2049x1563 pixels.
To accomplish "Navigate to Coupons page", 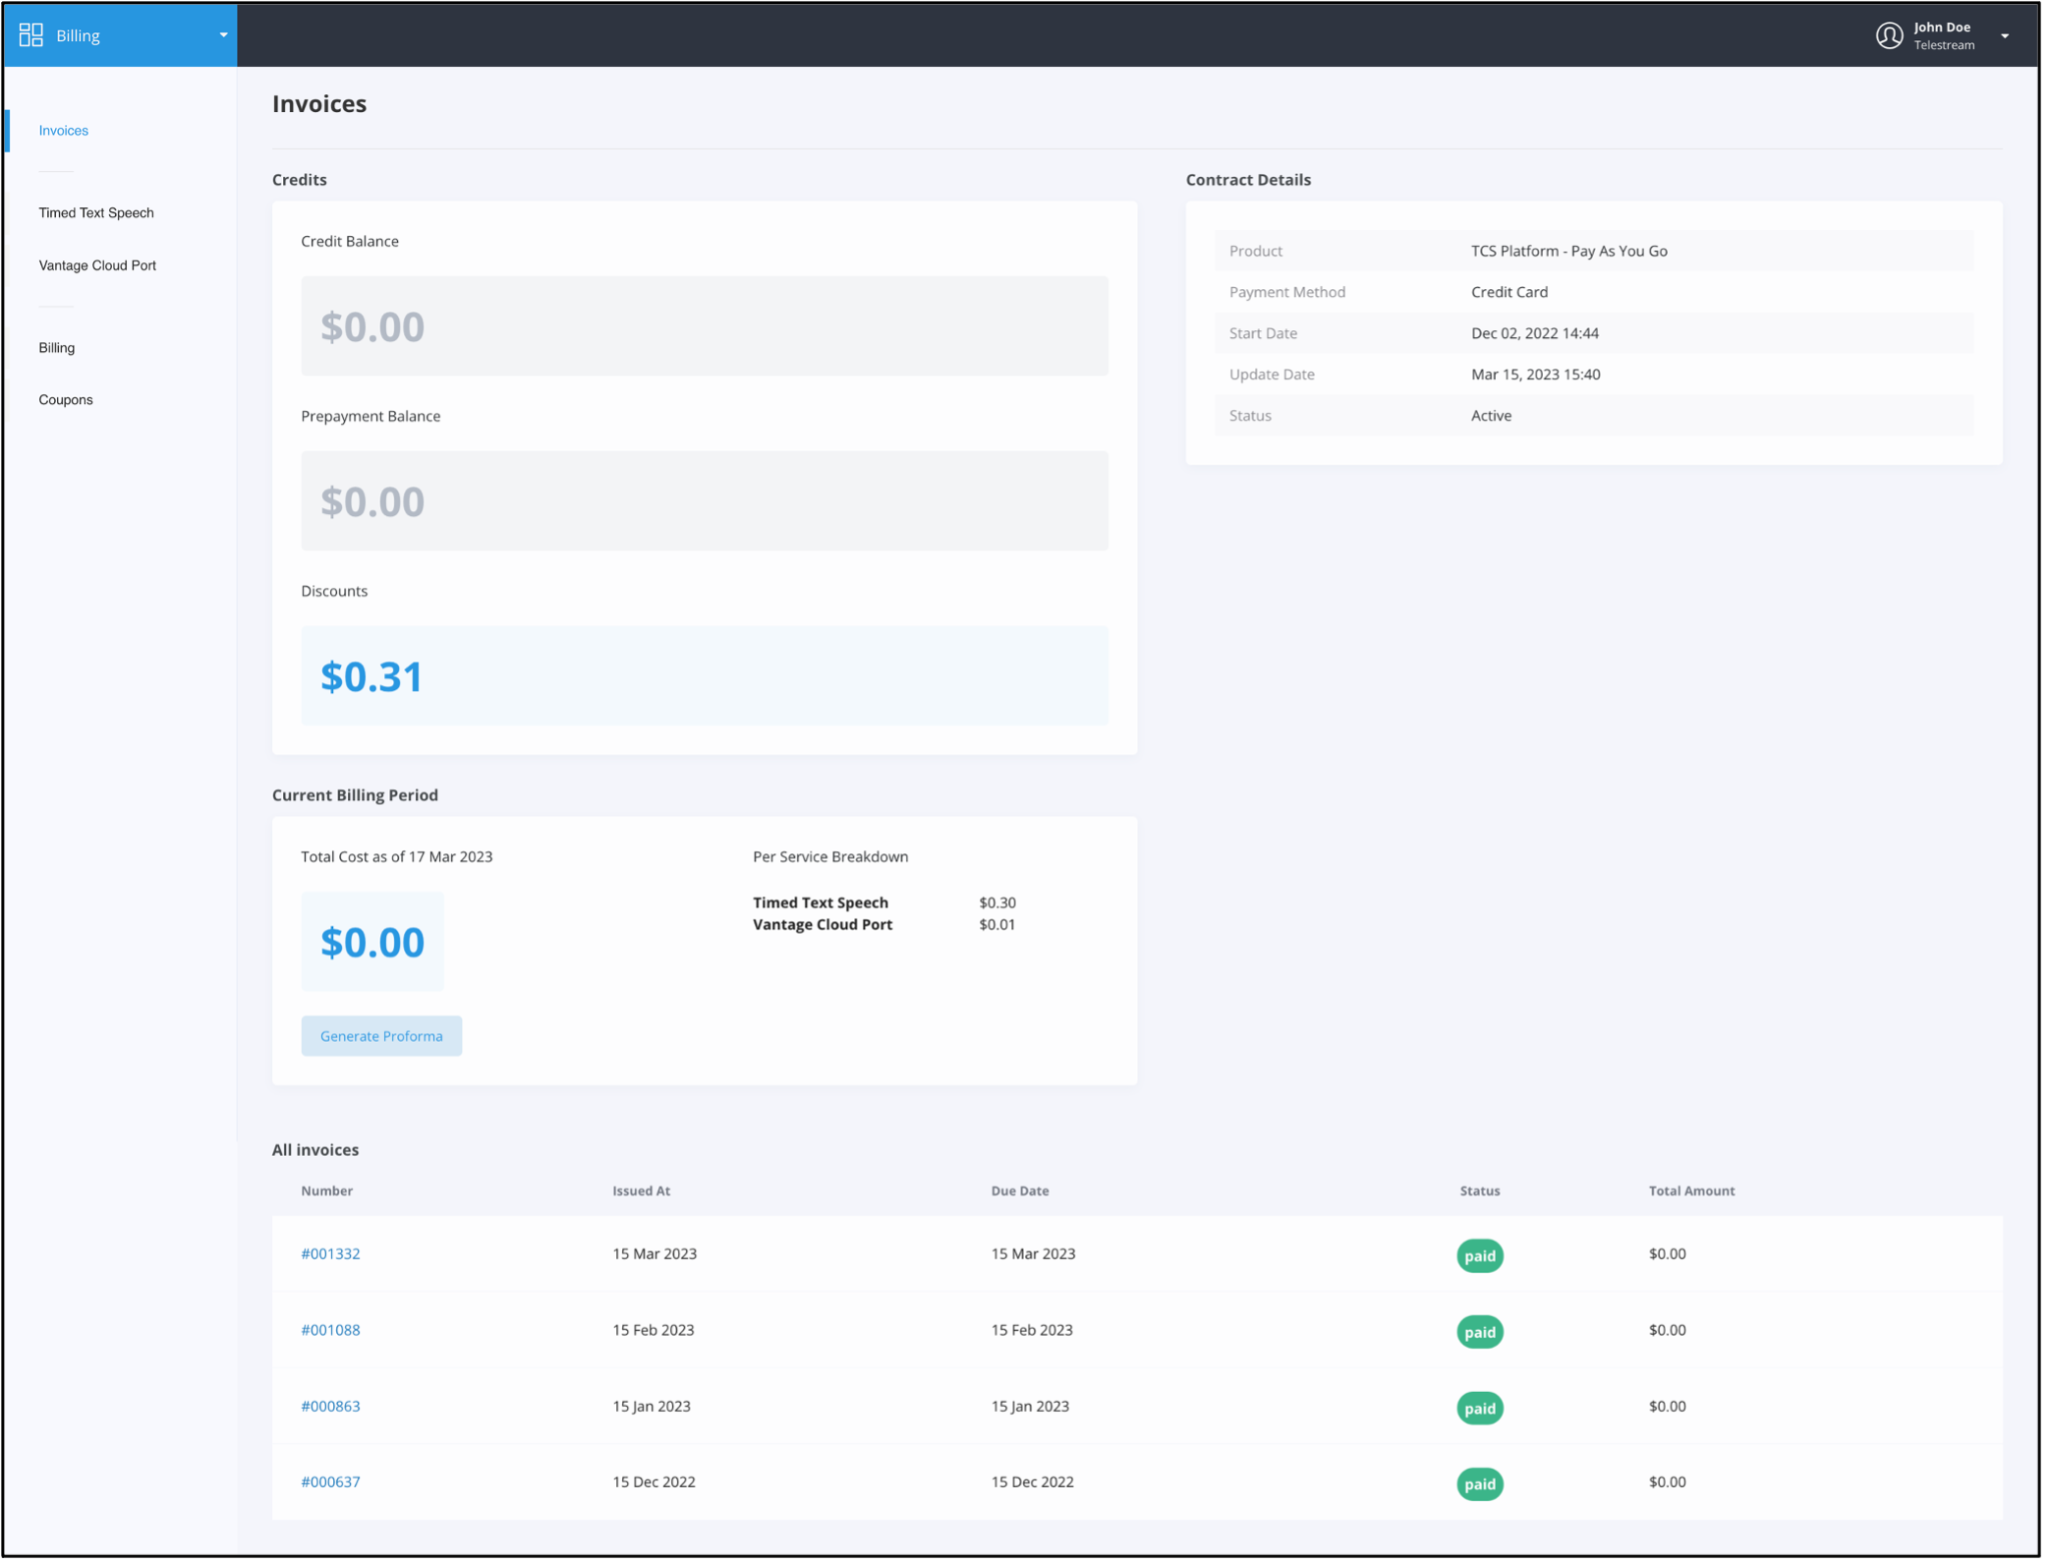I will (66, 400).
